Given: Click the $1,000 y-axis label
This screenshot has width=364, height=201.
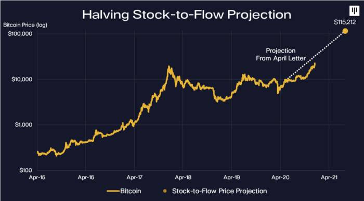Looking at the screenshot, I should coord(23,124).
